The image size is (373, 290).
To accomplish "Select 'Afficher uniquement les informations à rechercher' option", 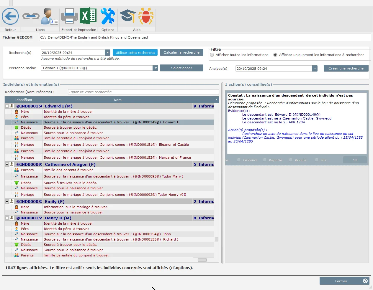I will click(275, 55).
